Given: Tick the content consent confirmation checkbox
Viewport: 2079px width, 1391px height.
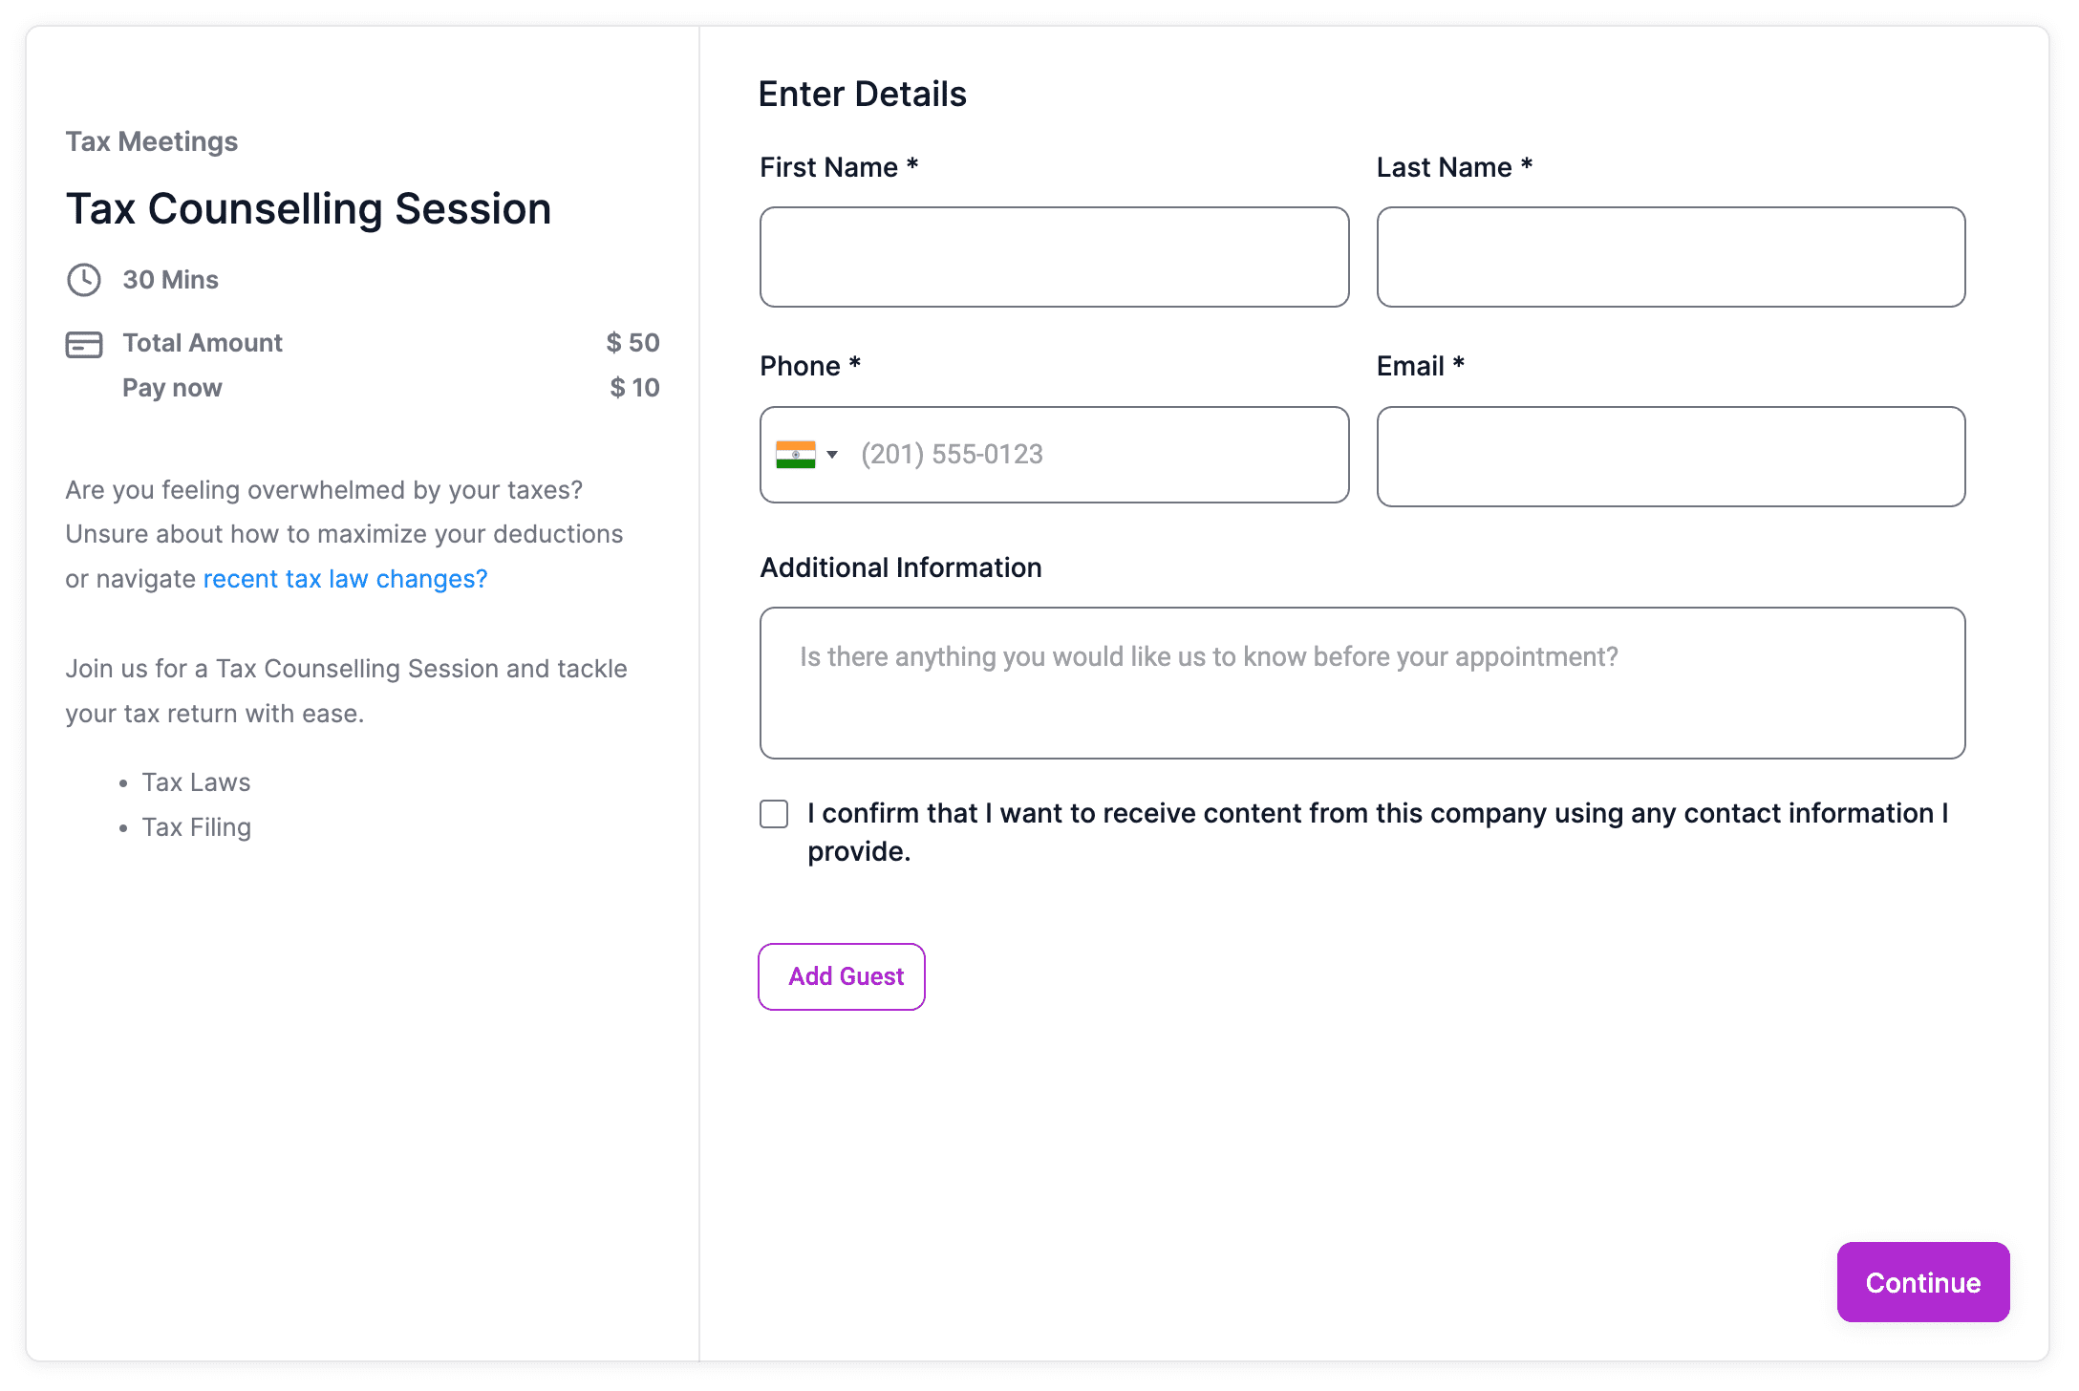Looking at the screenshot, I should 774,814.
